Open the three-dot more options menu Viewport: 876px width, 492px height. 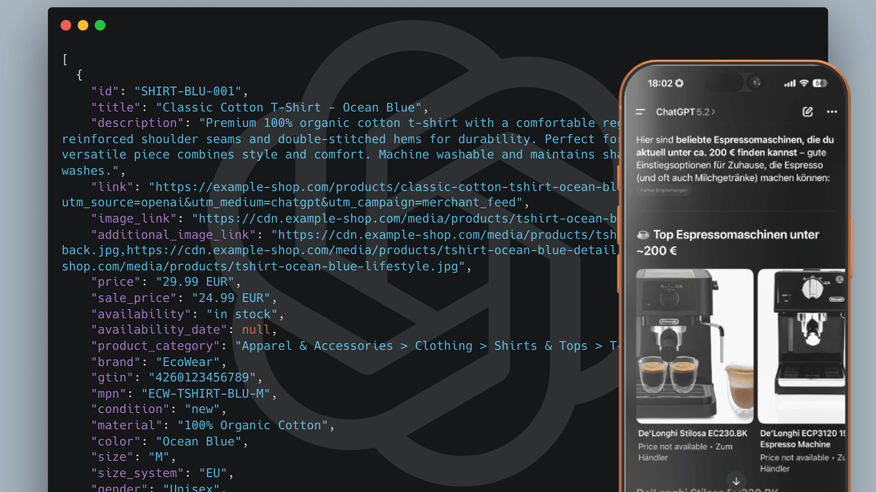click(832, 112)
